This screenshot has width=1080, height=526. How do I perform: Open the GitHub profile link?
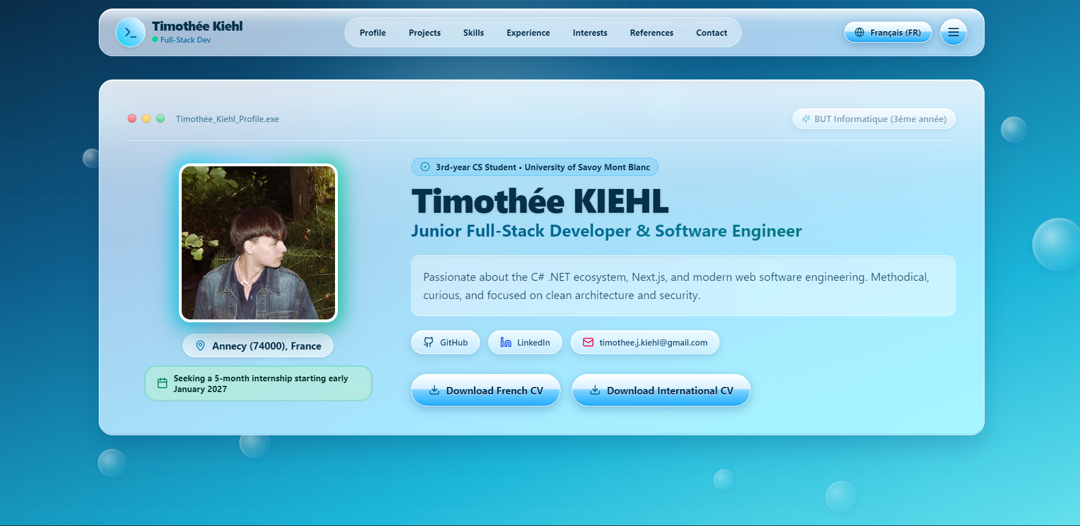tap(445, 342)
